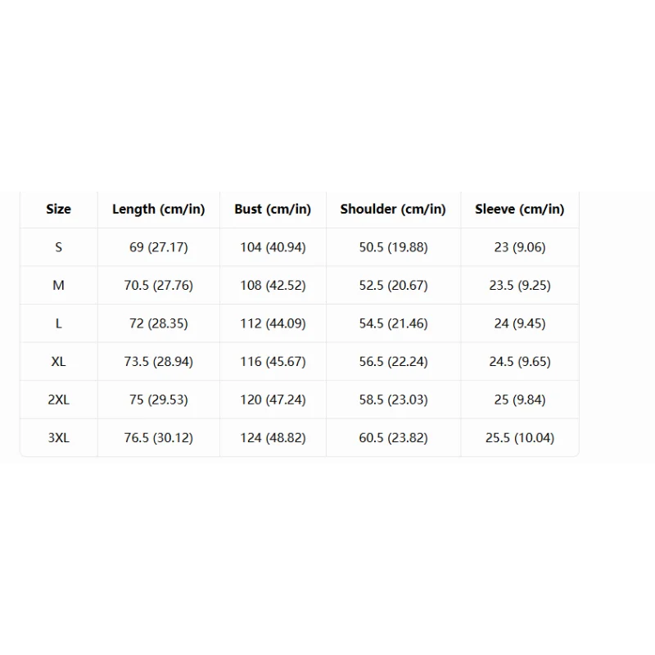Click the Size column header
Screen dimensions: 655x655
tap(58, 209)
